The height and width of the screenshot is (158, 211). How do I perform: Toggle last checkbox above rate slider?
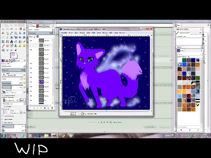click(x=3, y=122)
